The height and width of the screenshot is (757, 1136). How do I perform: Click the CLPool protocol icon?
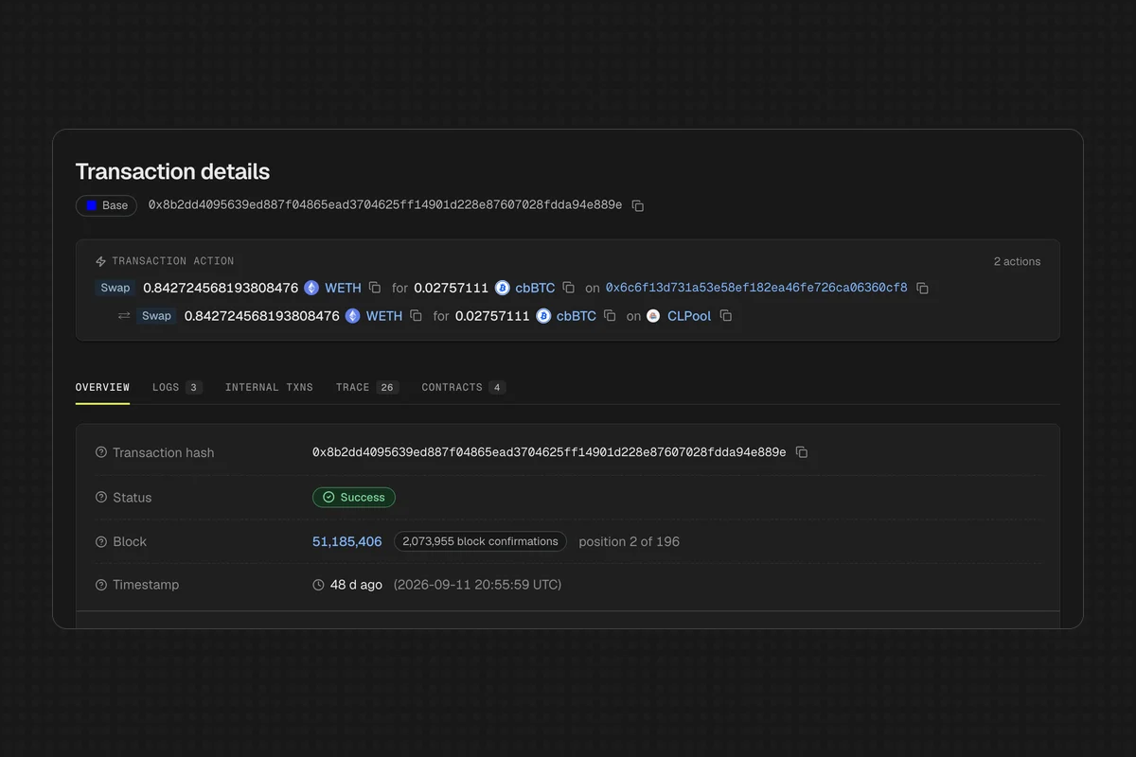654,316
